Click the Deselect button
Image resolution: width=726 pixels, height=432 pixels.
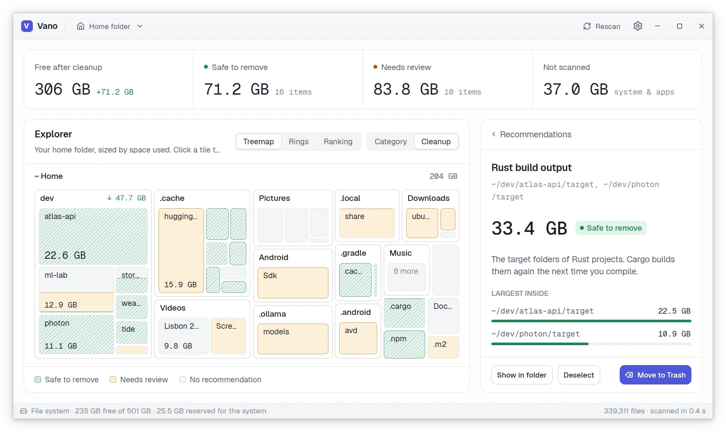point(579,375)
